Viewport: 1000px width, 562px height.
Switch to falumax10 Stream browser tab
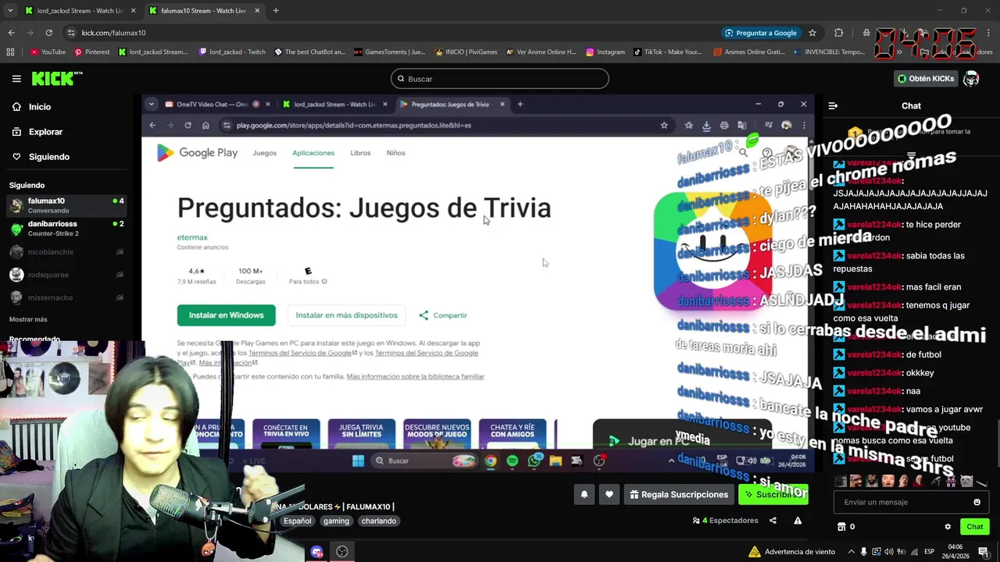coord(203,11)
